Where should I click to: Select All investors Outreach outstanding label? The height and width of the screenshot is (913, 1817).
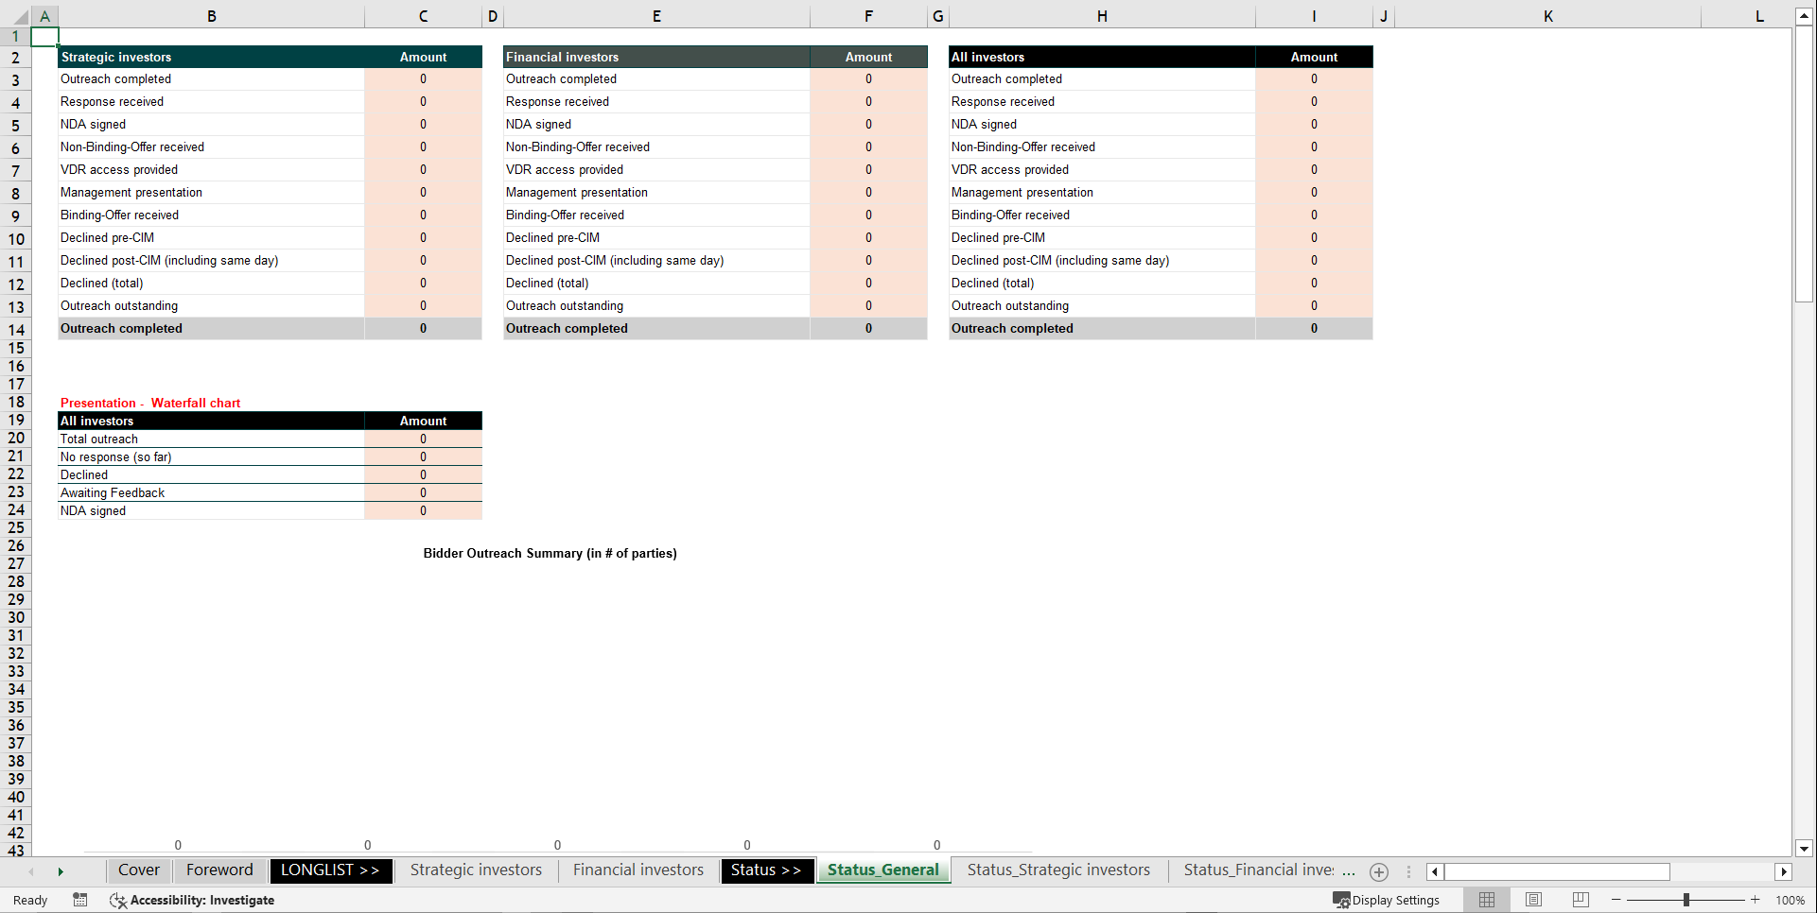click(1102, 306)
